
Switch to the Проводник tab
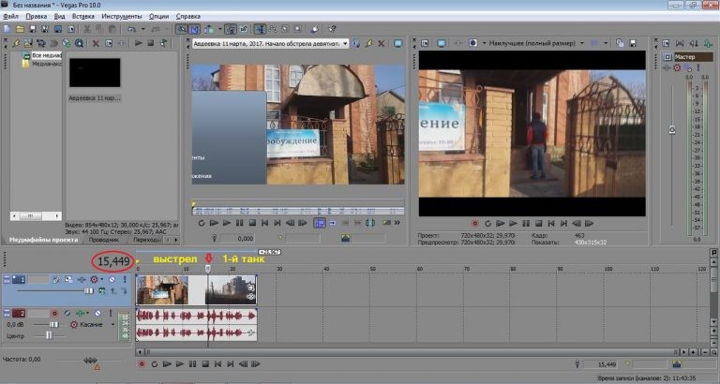pyautogui.click(x=104, y=240)
